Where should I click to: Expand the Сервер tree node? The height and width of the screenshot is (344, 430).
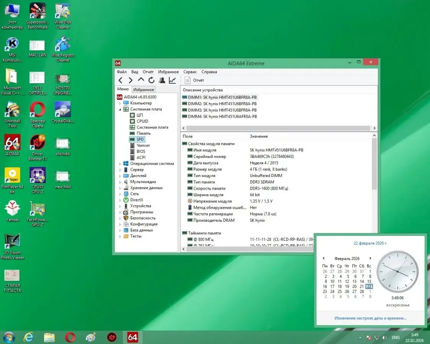click(x=120, y=170)
